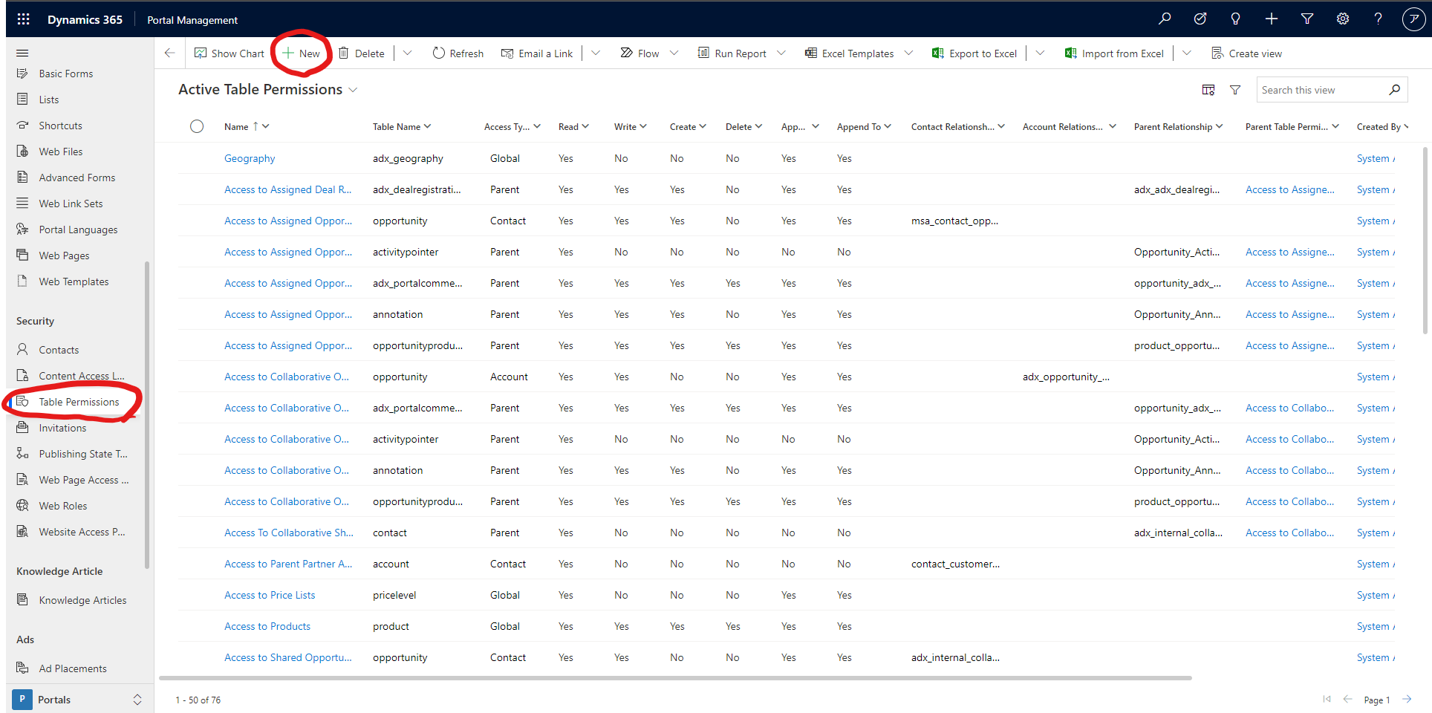Click Refresh in the command bar
This screenshot has height=713, width=1432.
pyautogui.click(x=458, y=53)
